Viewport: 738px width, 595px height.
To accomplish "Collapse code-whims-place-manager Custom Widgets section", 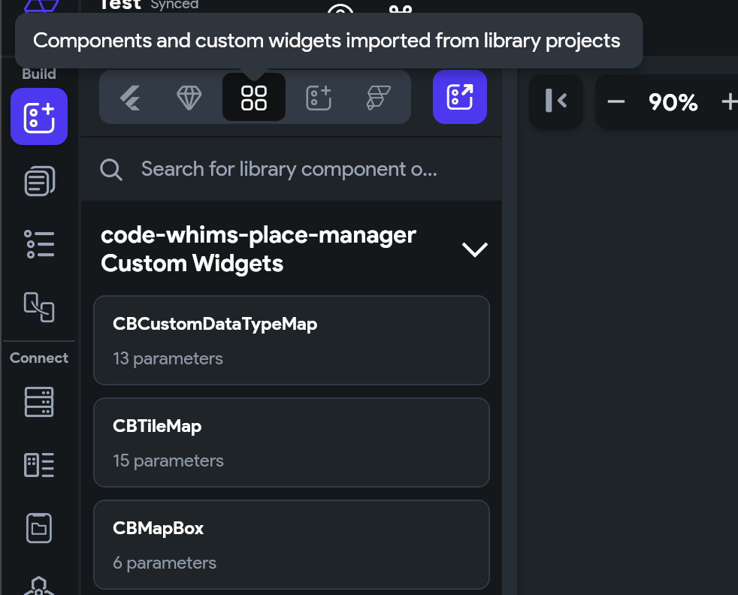I will click(x=474, y=249).
